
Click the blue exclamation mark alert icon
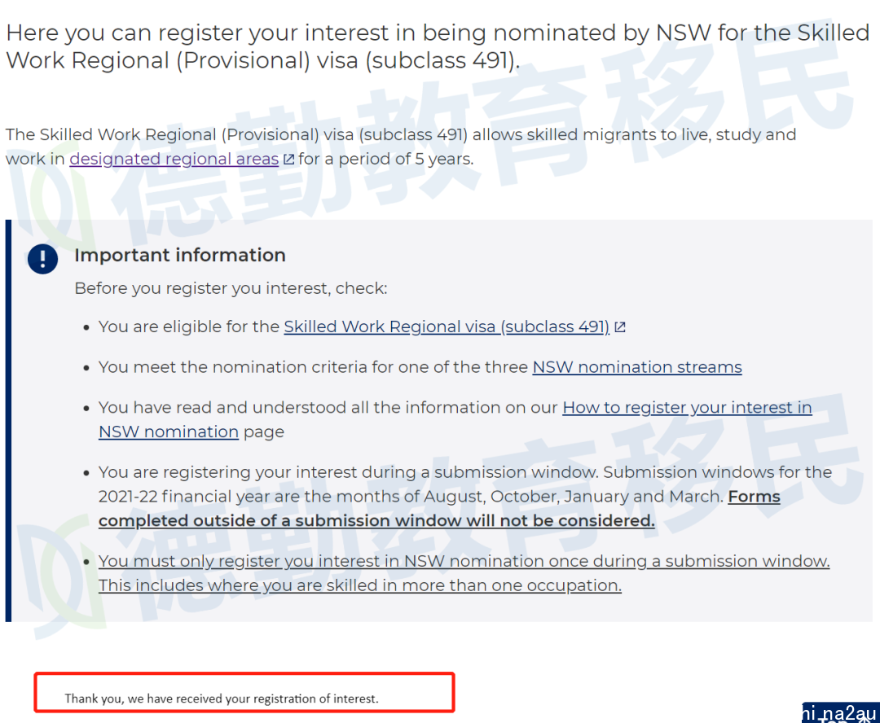point(42,259)
